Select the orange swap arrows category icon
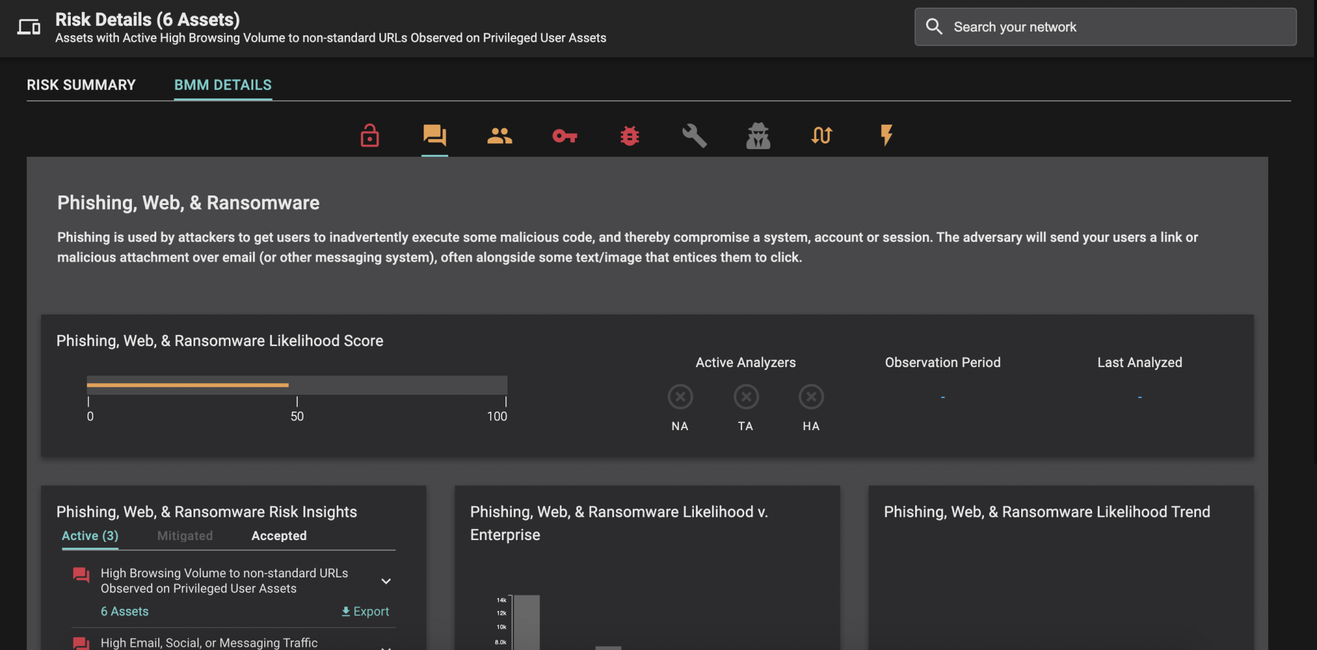 [822, 136]
